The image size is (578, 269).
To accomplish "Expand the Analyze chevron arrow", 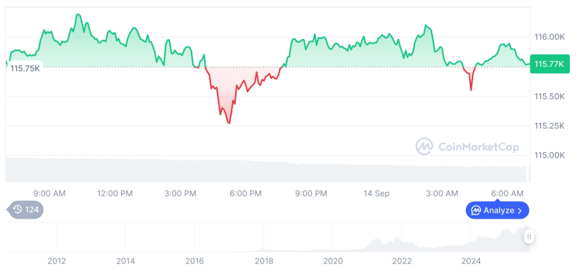I will [520, 211].
